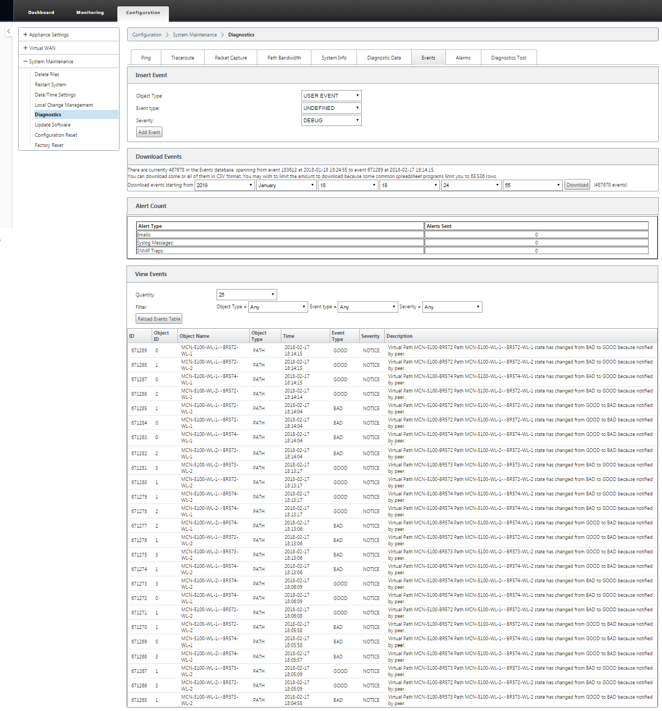Open the Dashboard tab
Screen dimensions: 662x711
point(41,12)
